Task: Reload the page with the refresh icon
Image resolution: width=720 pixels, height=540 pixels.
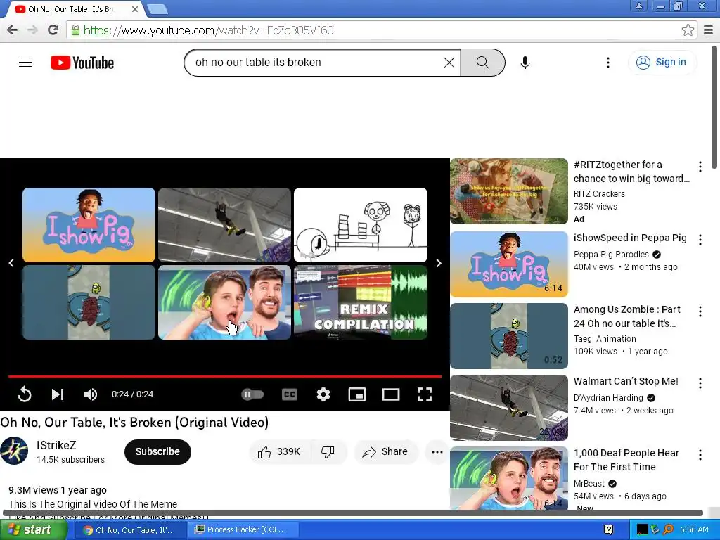Action: coord(53,30)
